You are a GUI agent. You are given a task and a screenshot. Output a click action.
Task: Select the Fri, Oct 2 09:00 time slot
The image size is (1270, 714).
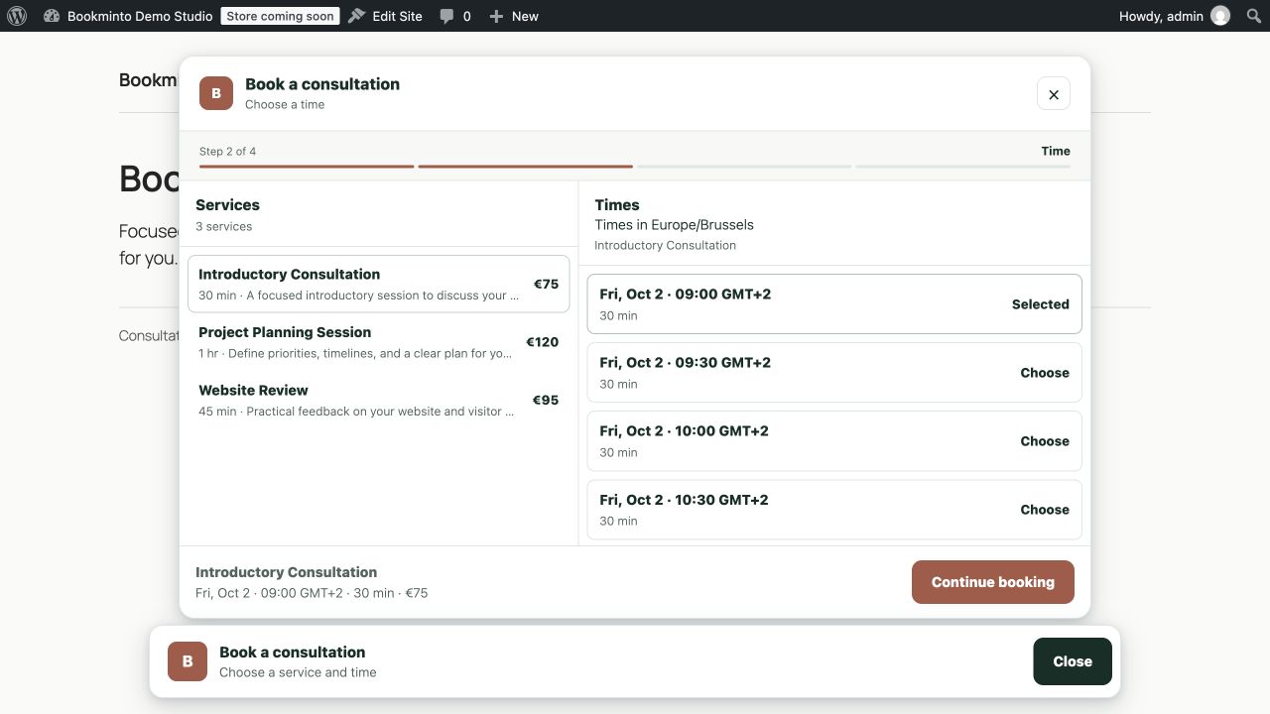[x=834, y=303]
